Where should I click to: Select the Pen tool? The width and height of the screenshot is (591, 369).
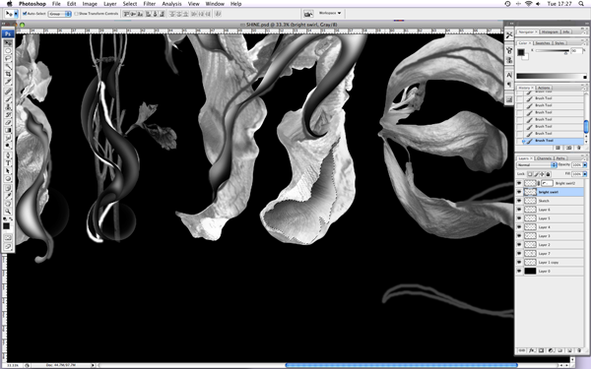point(8,155)
